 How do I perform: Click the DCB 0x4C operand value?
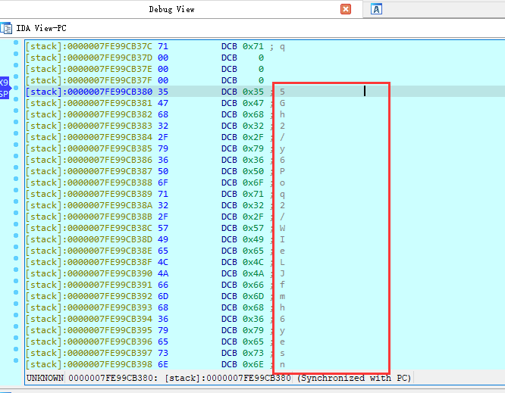click(x=253, y=262)
